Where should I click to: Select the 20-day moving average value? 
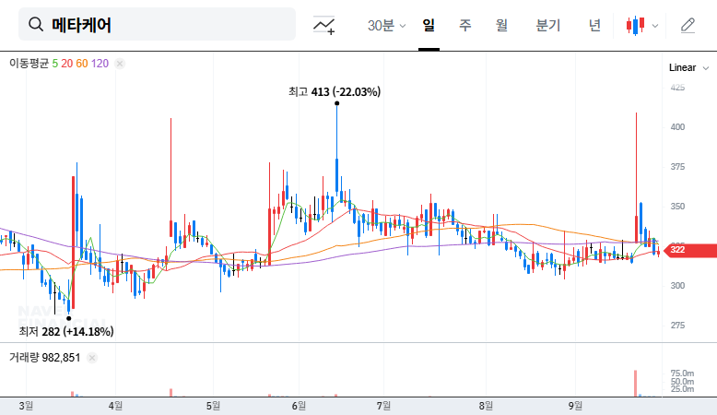[x=66, y=63]
